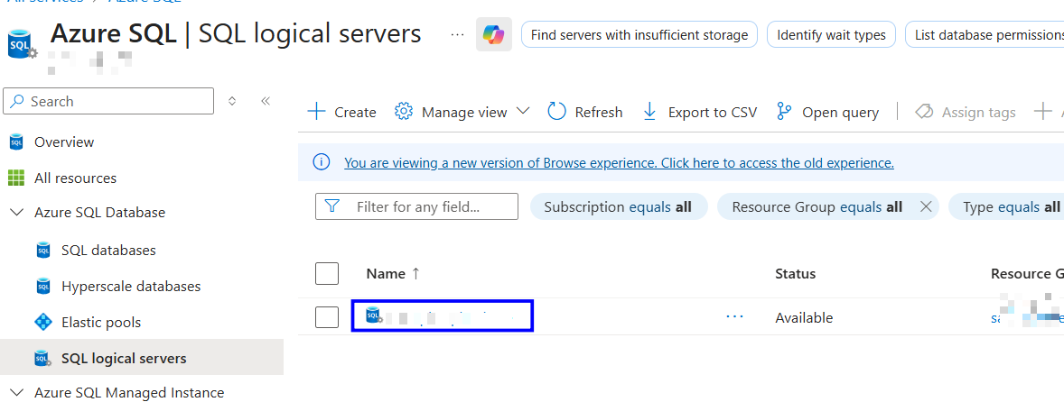Click the Available status cell
The width and height of the screenshot is (1064, 402).
pyautogui.click(x=804, y=317)
